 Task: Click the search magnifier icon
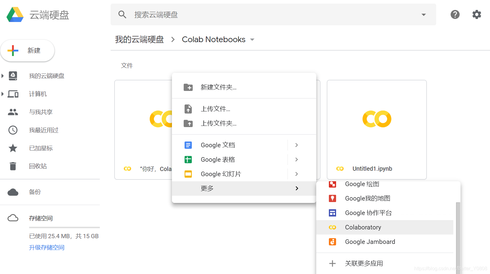coord(122,14)
